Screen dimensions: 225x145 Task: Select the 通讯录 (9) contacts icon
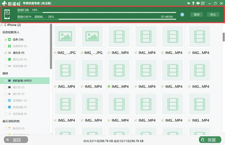[x=9, y=53]
